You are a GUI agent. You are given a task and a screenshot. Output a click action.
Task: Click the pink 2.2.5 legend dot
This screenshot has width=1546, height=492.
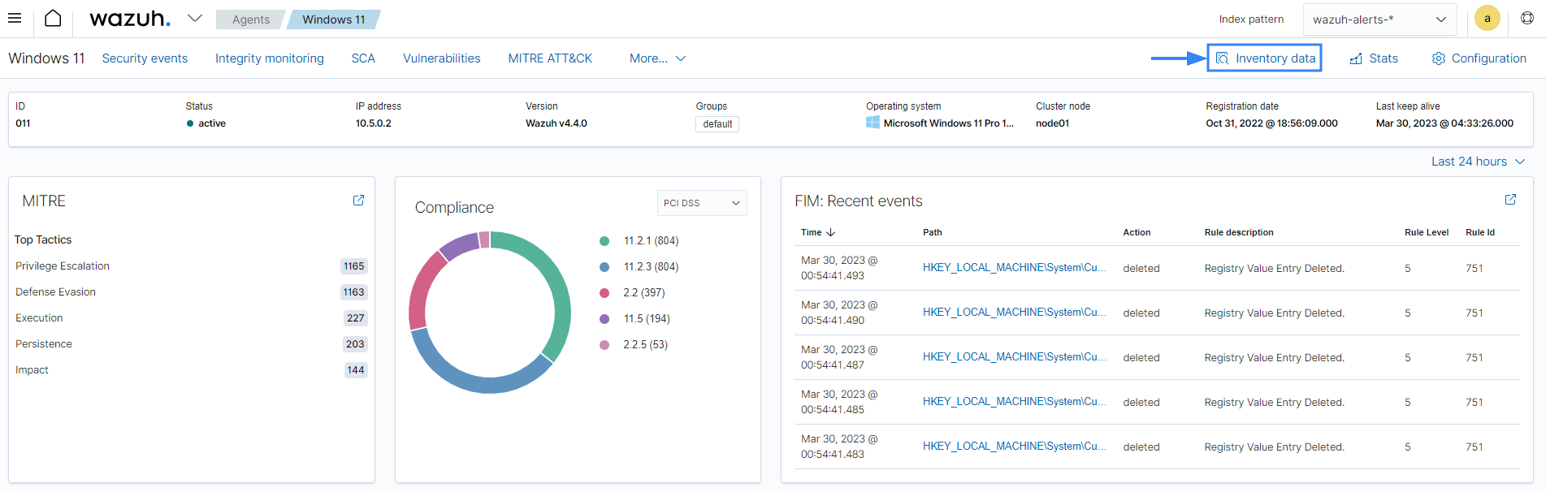tap(604, 345)
